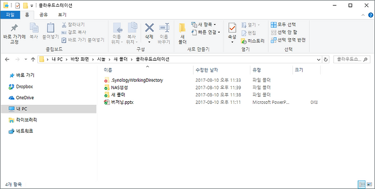This screenshot has height=189, width=375.
Task: Select Cut (잘라내기) scissors icon
Action: (x=73, y=24)
